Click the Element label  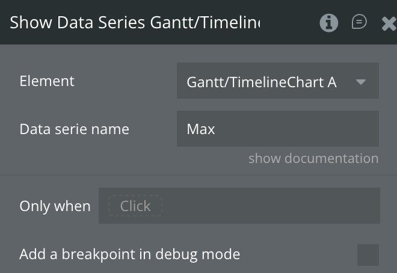47,81
